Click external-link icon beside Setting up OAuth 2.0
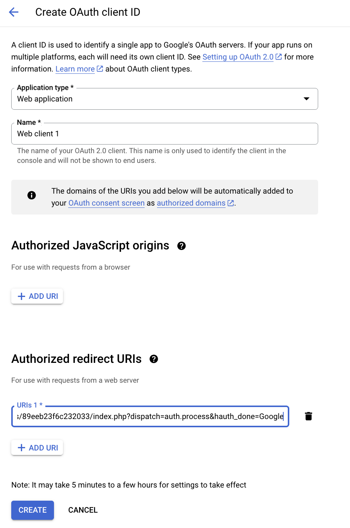The width and height of the screenshot is (350, 528). [279, 57]
